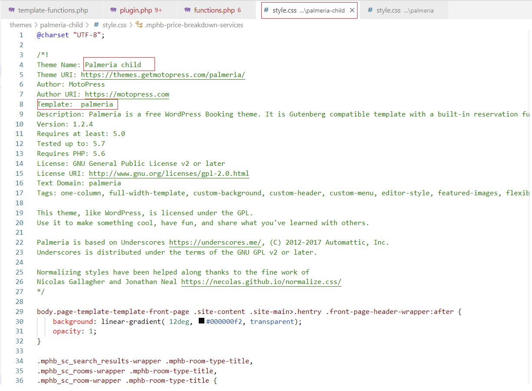Image resolution: width=532 pixels, height=391 pixels.
Task: Click 'License: GNU General Public License' line
Action: coord(131,164)
